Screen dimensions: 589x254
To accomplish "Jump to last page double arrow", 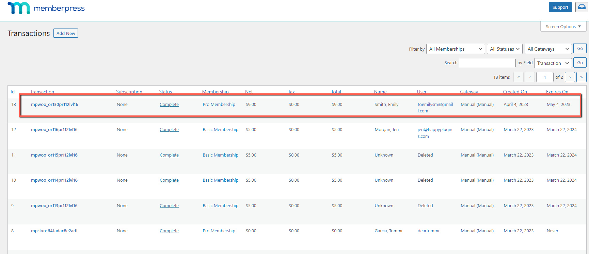I will (582, 77).
